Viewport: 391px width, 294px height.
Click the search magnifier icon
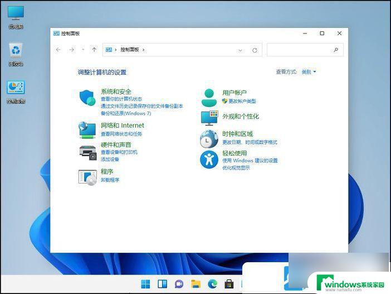tap(336, 50)
